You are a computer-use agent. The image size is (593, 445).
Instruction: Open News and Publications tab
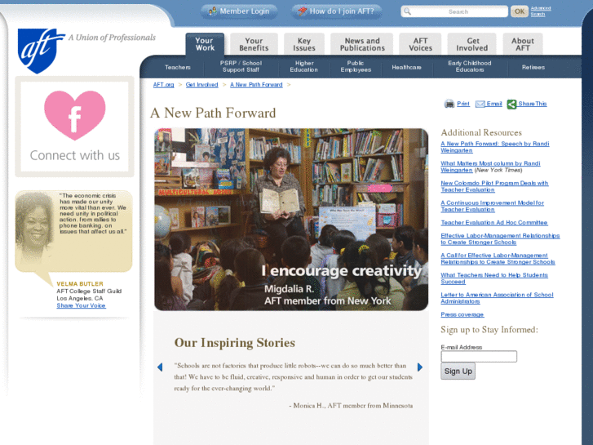(362, 44)
